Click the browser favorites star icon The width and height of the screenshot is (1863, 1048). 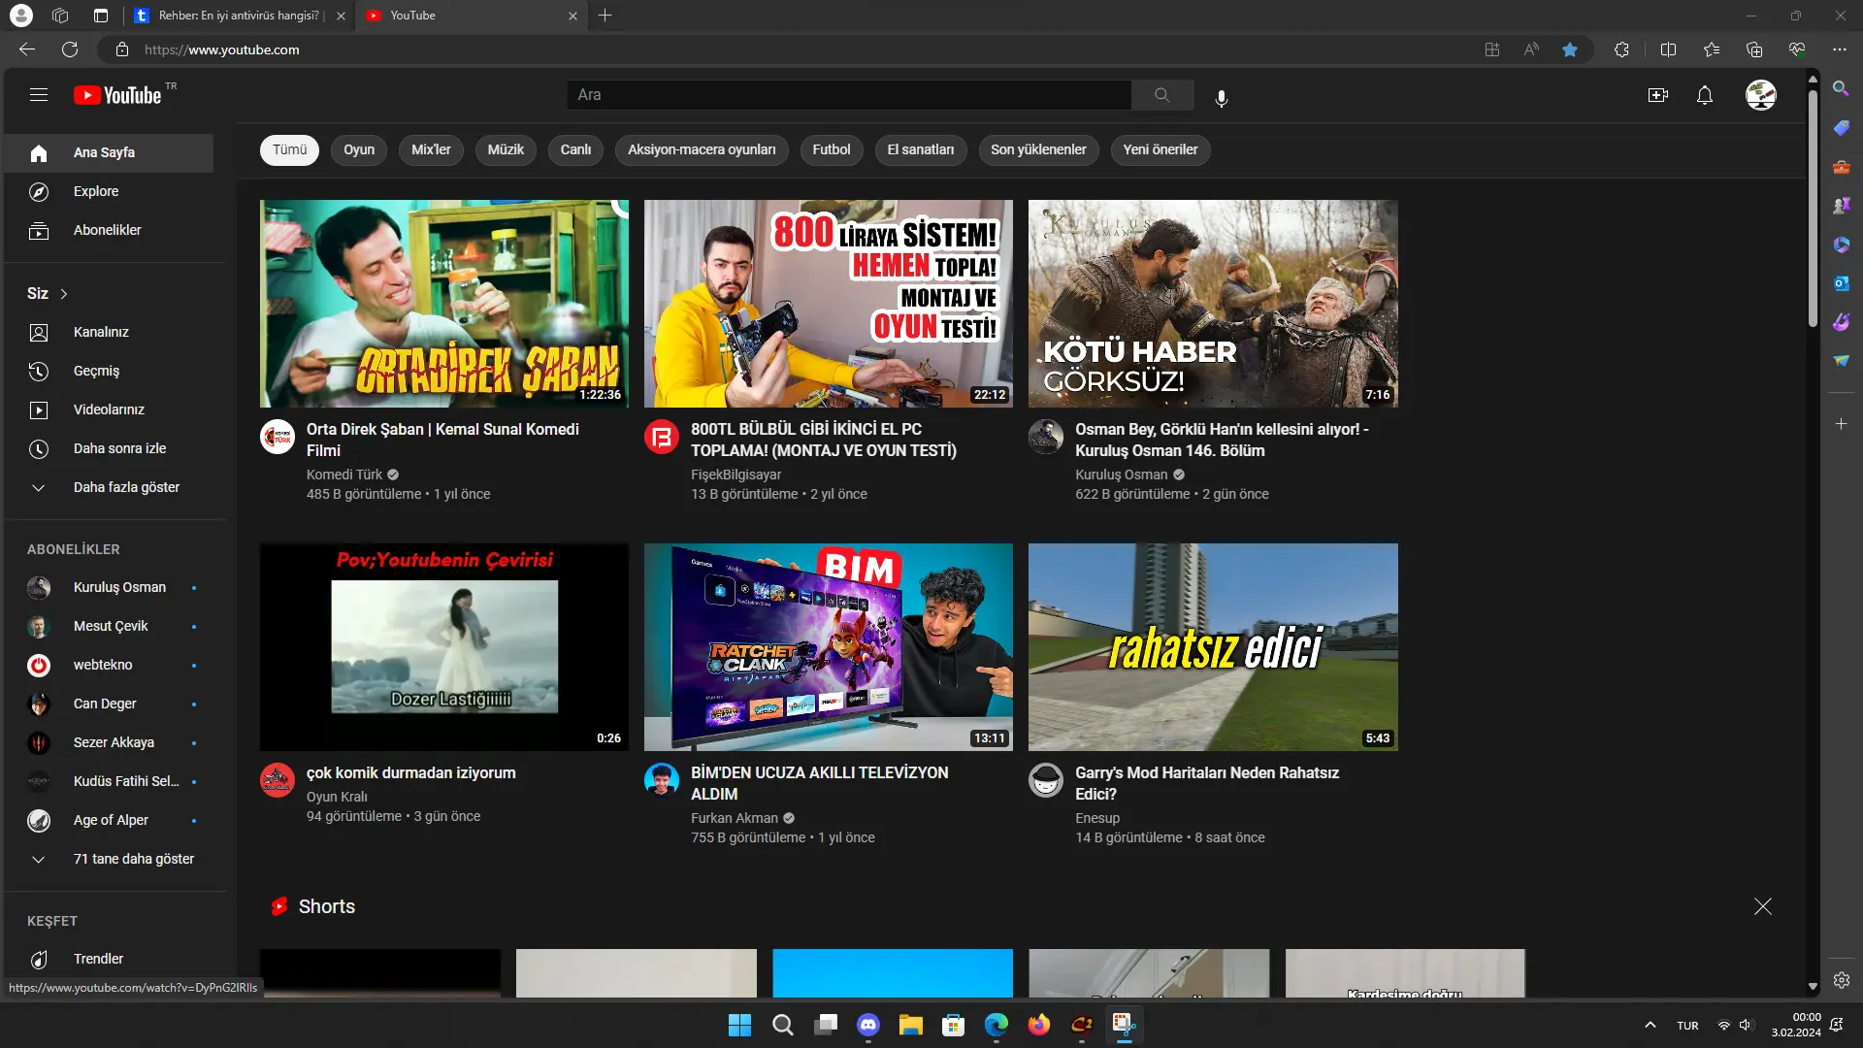click(1570, 49)
